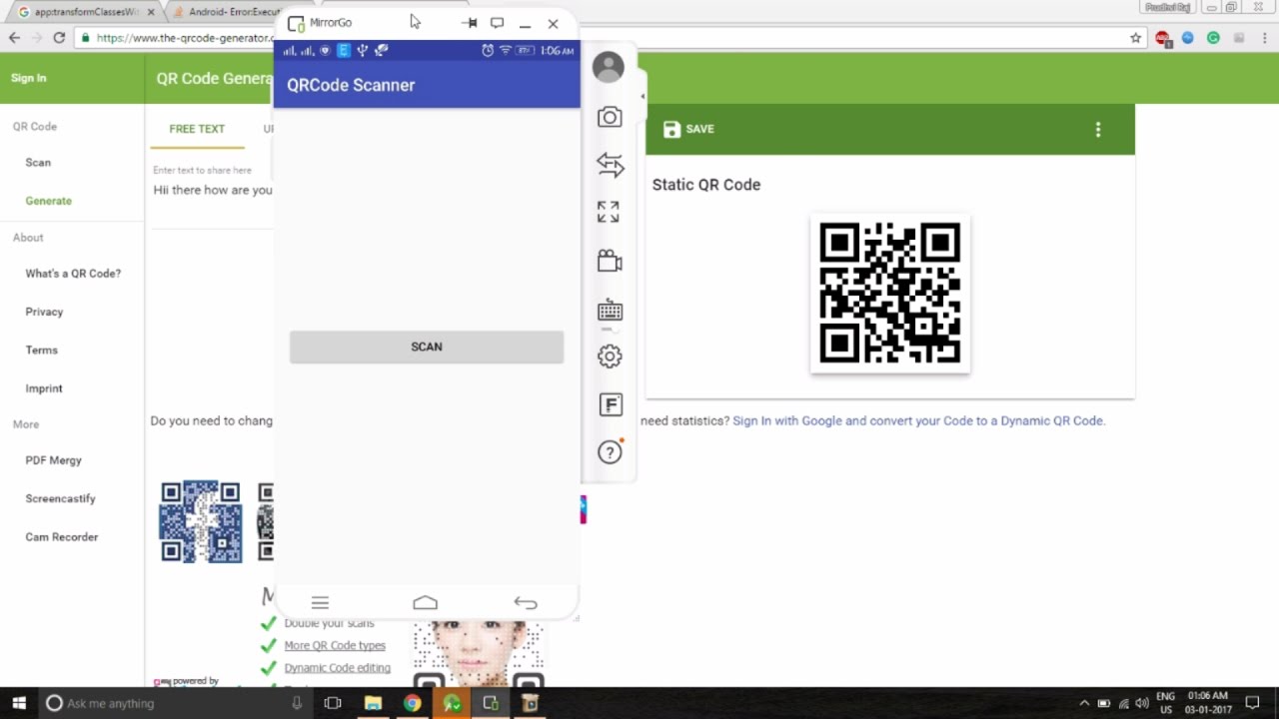Screen dimensions: 1279x719
Task: Click Sign In in the green header
Action: click(x=29, y=78)
